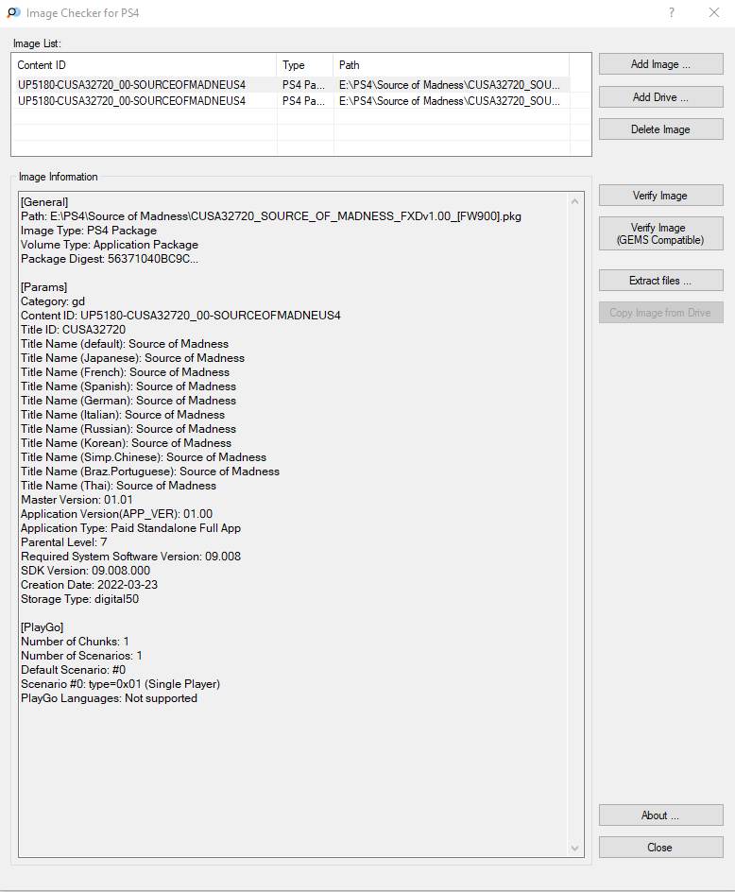Click the Storage Type: digital50 line
This screenshot has height=892, width=735.
(x=79, y=599)
